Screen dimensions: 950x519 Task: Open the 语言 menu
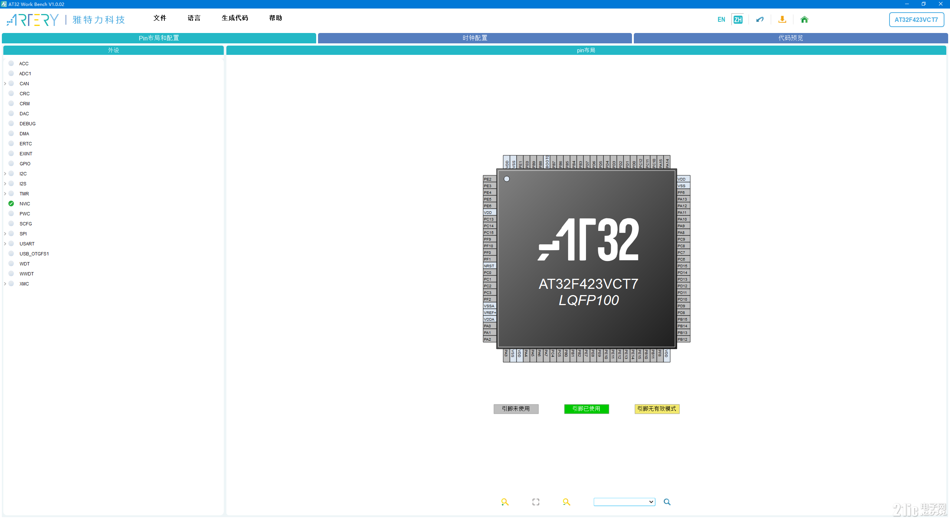click(x=194, y=18)
